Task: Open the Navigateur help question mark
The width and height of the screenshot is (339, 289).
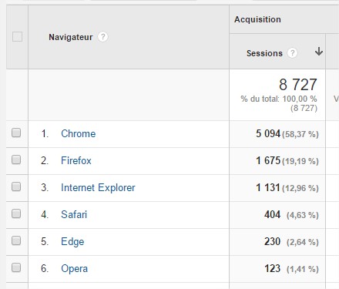Action: click(x=102, y=37)
